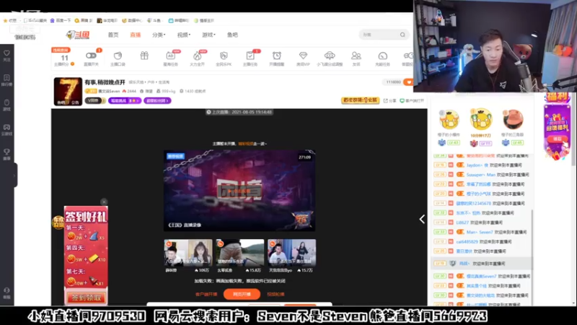Click the dark V badge under title

point(95,100)
